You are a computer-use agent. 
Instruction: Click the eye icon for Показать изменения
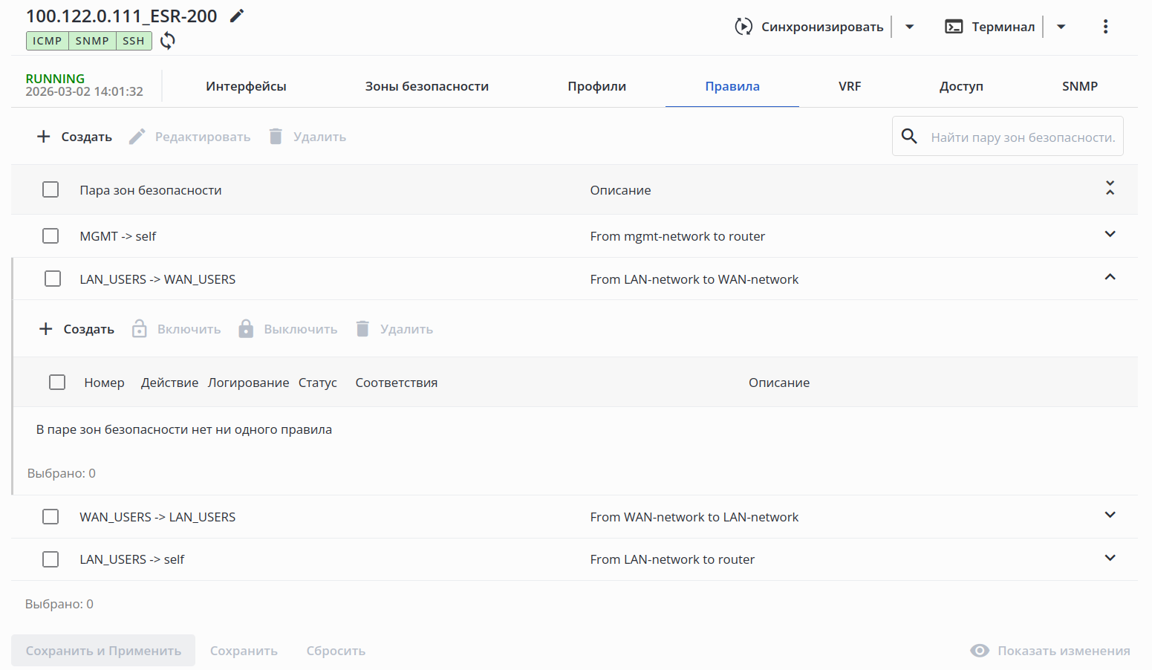980,651
